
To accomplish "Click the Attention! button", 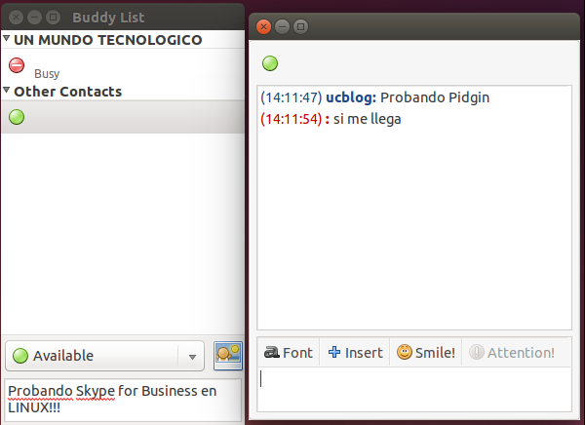I will [x=512, y=353].
